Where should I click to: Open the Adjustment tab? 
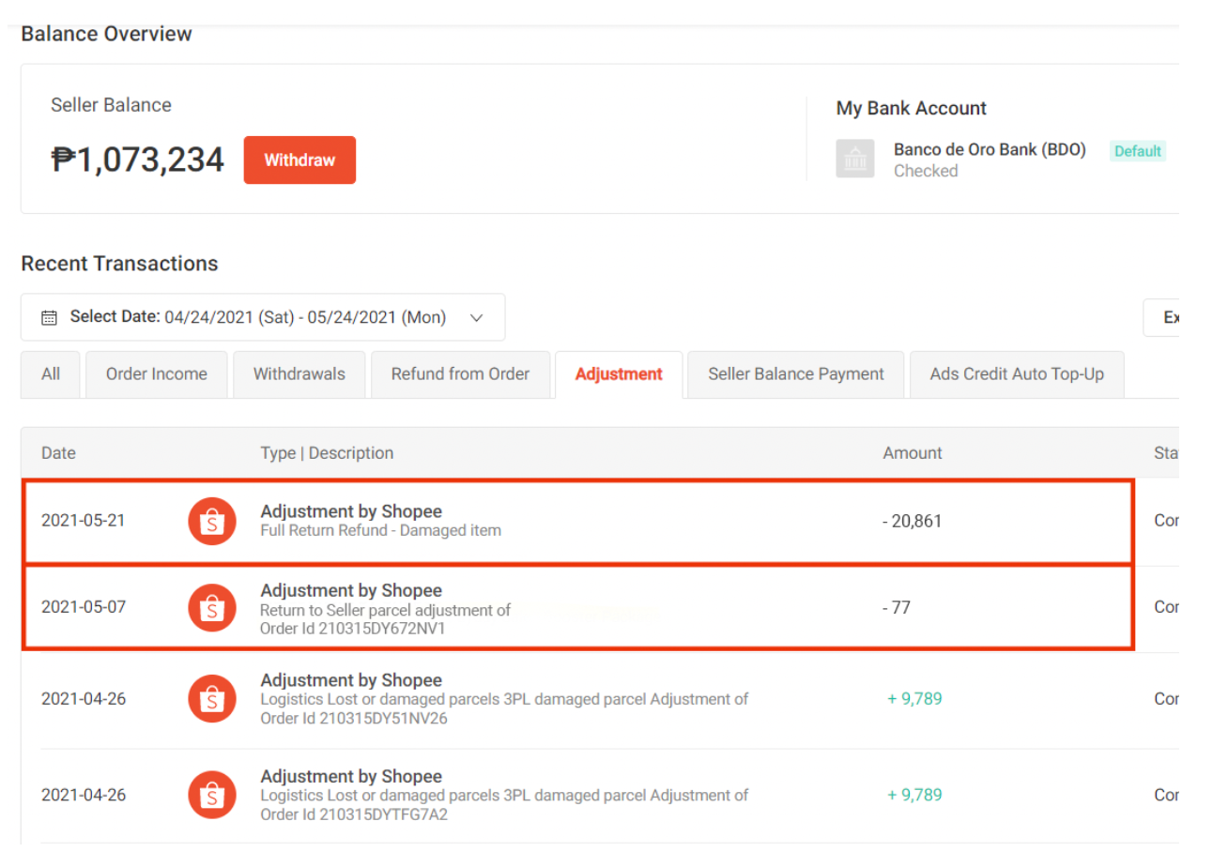point(618,373)
